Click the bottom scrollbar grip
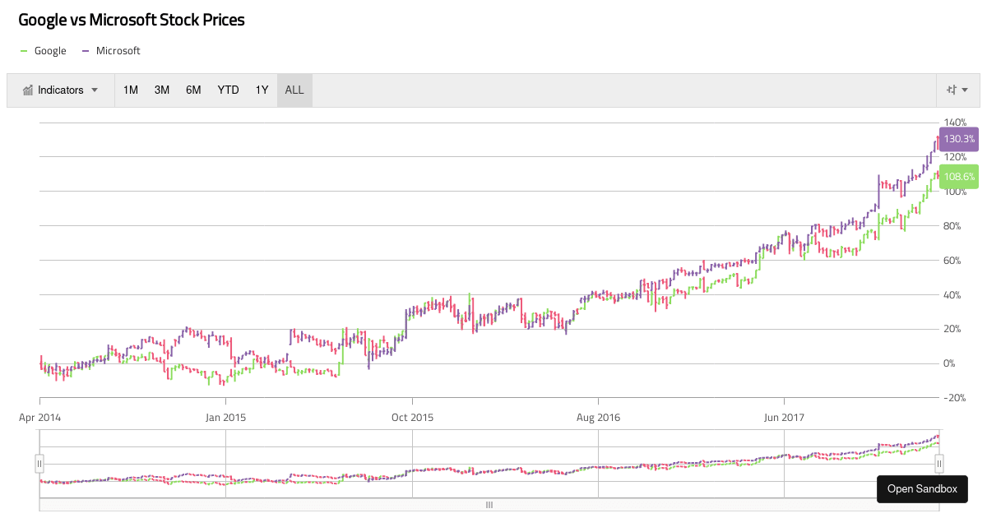The image size is (987, 518). pos(489,505)
